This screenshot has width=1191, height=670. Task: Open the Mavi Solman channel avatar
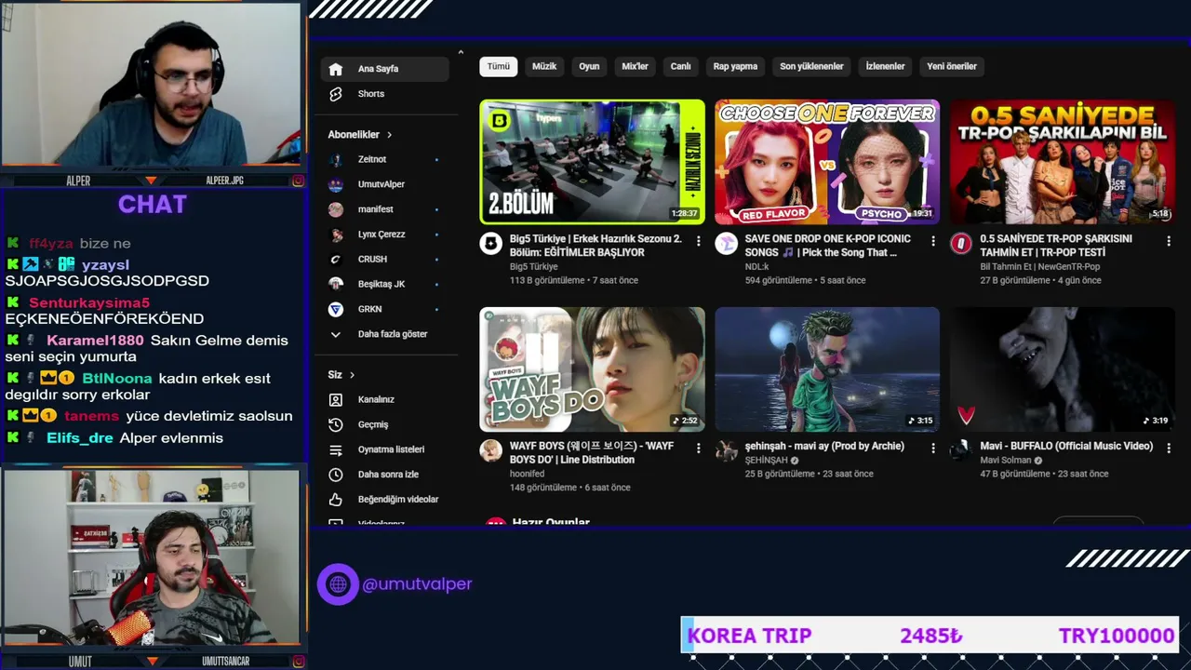pos(961,451)
